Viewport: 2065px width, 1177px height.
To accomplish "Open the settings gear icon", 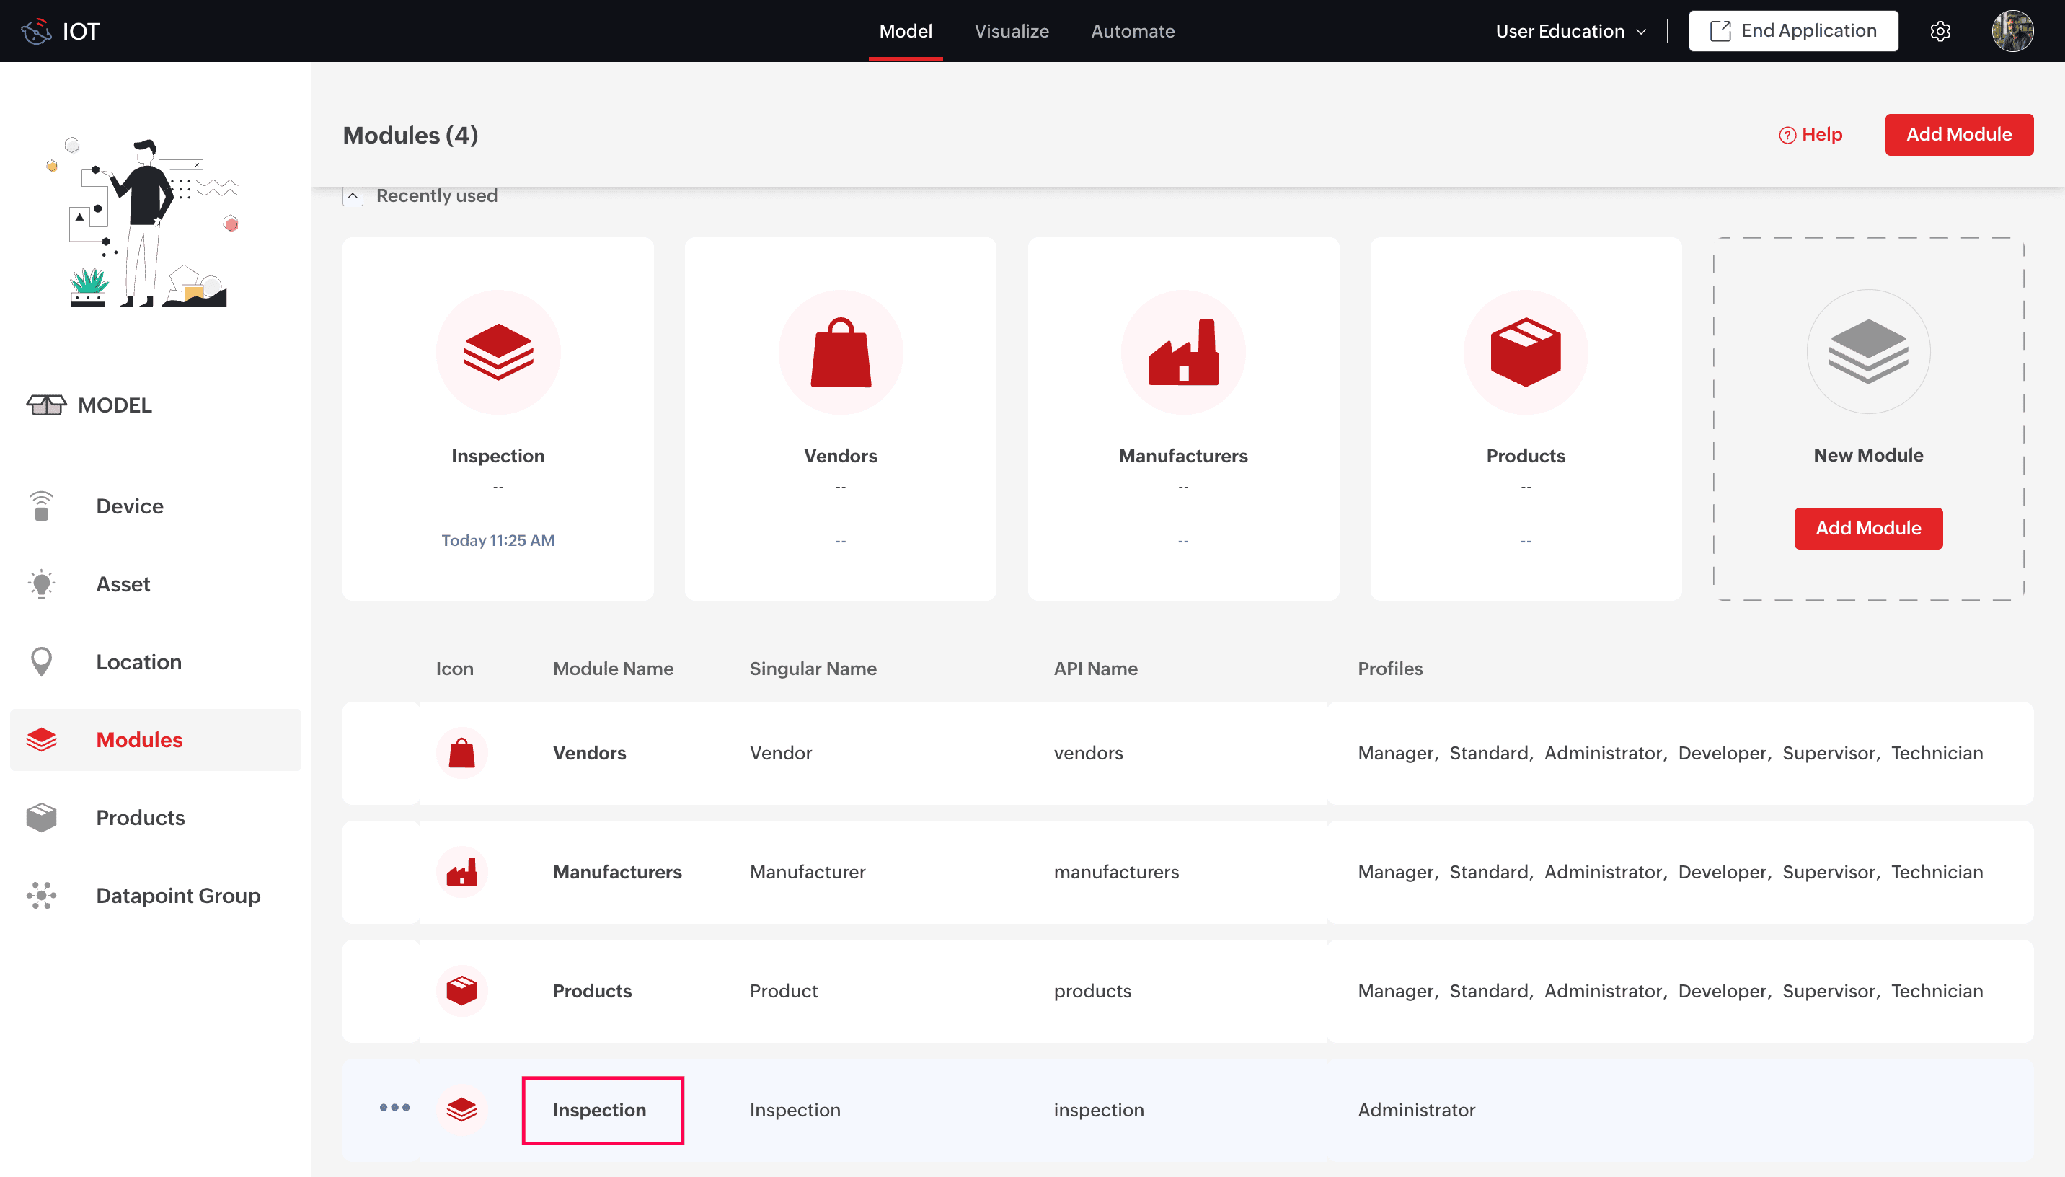I will [1940, 31].
